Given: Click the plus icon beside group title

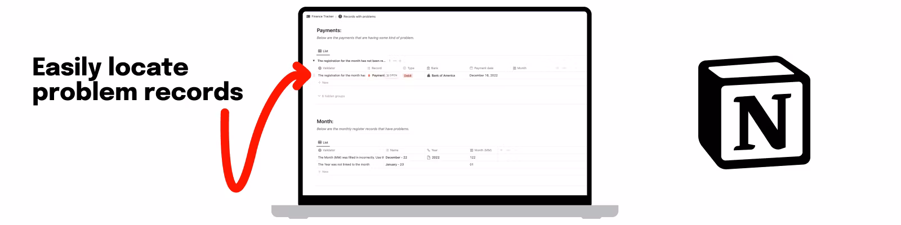Looking at the screenshot, I should pos(400,61).
